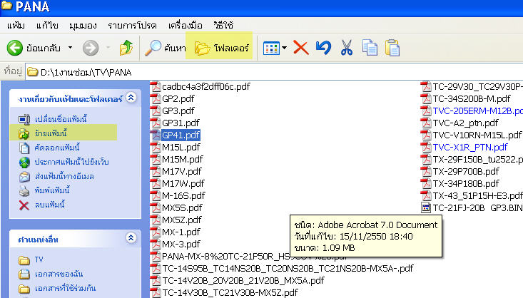Click the Copy pages toolbar icon

[370, 48]
